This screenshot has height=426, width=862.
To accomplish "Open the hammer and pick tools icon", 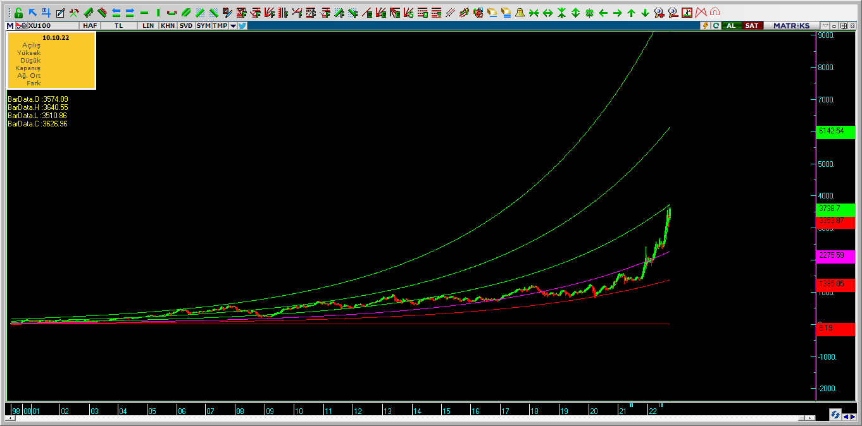I will [74, 13].
